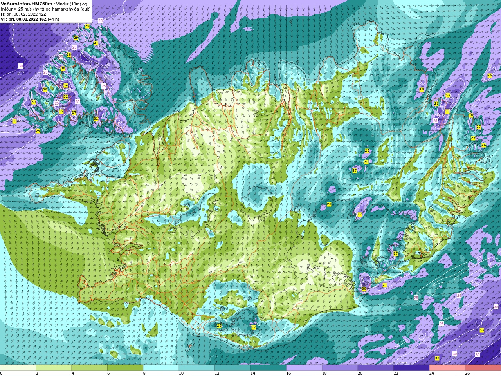The image size is (501, 376).
Task: Pick the dark teal 14–16 legend swatch
Action: pyautogui.click(x=269, y=368)
